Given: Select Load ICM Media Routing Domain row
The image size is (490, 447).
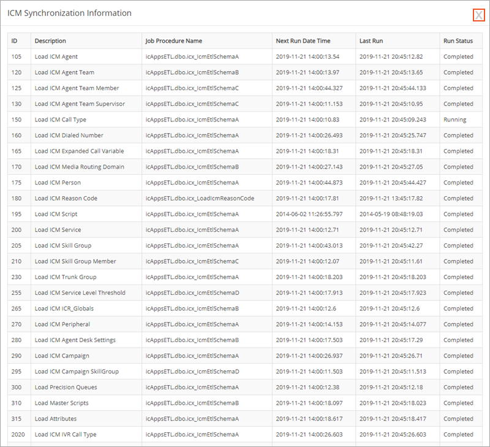Looking at the screenshot, I should point(245,167).
